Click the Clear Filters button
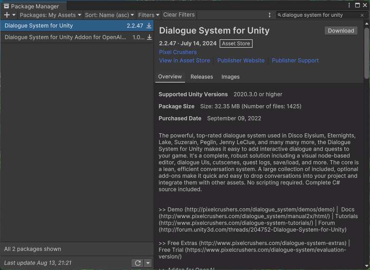Screen dimensions: 370x270 pyautogui.click(x=179, y=15)
